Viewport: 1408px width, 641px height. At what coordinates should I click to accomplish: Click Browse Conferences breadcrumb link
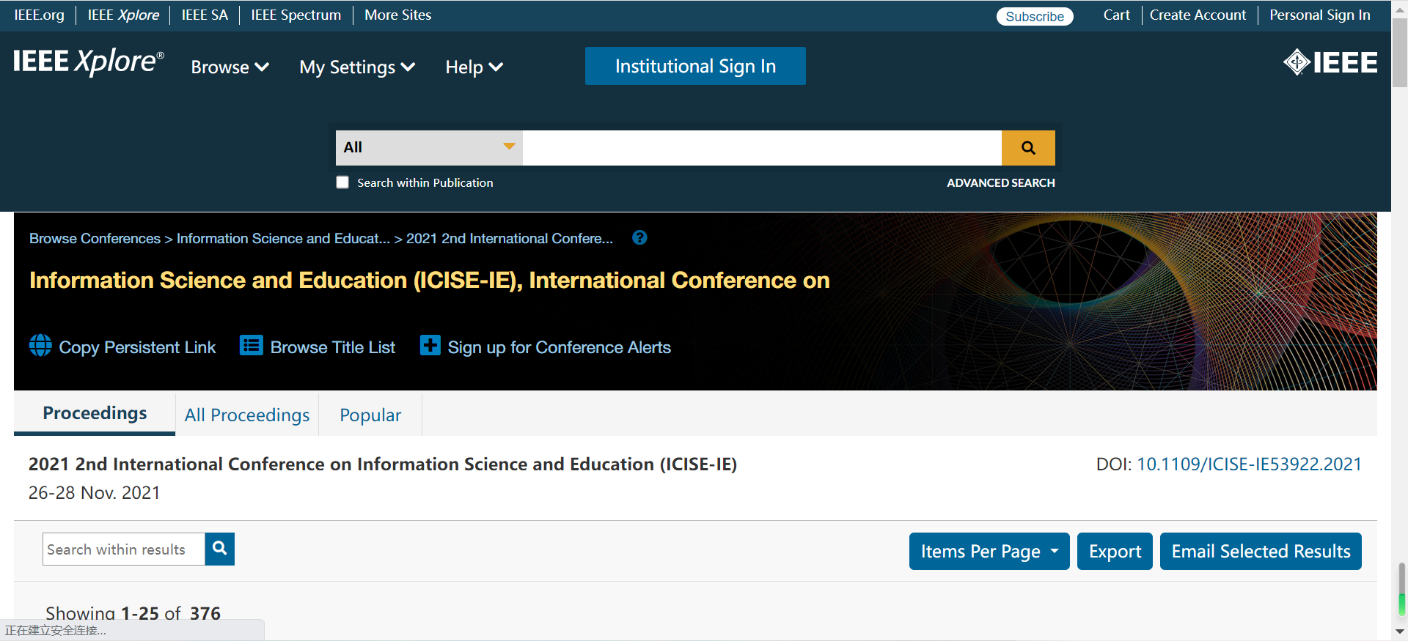pos(95,238)
